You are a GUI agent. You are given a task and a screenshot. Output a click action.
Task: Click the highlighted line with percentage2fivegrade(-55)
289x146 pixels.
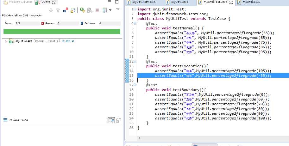[x=213, y=76]
